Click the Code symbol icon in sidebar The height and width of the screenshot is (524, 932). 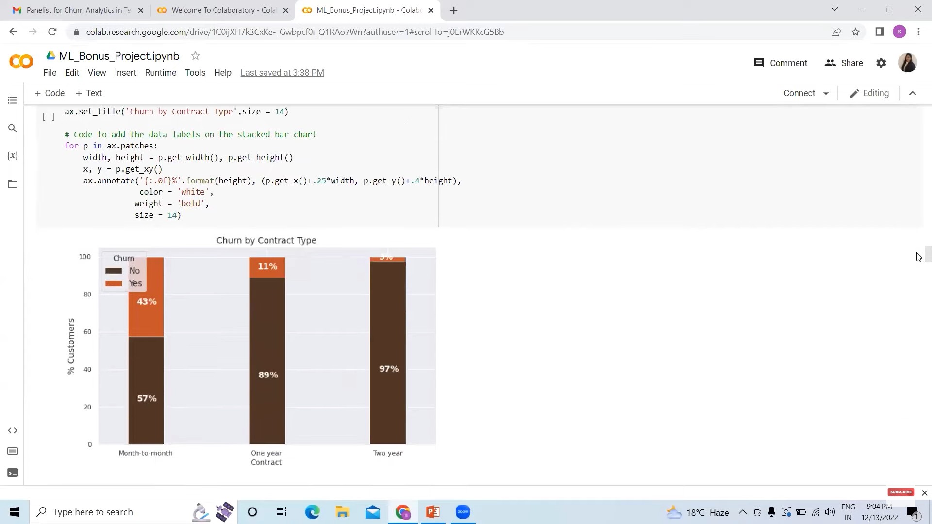click(x=12, y=430)
